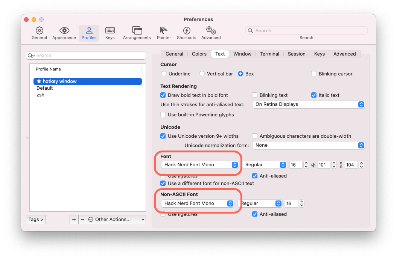The height and width of the screenshot is (259, 397).
Task: Open Advanced gears toolbar icon
Action: click(x=211, y=30)
